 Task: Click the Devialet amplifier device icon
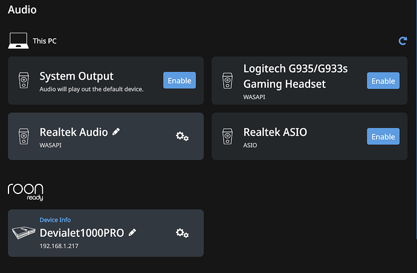point(24,233)
